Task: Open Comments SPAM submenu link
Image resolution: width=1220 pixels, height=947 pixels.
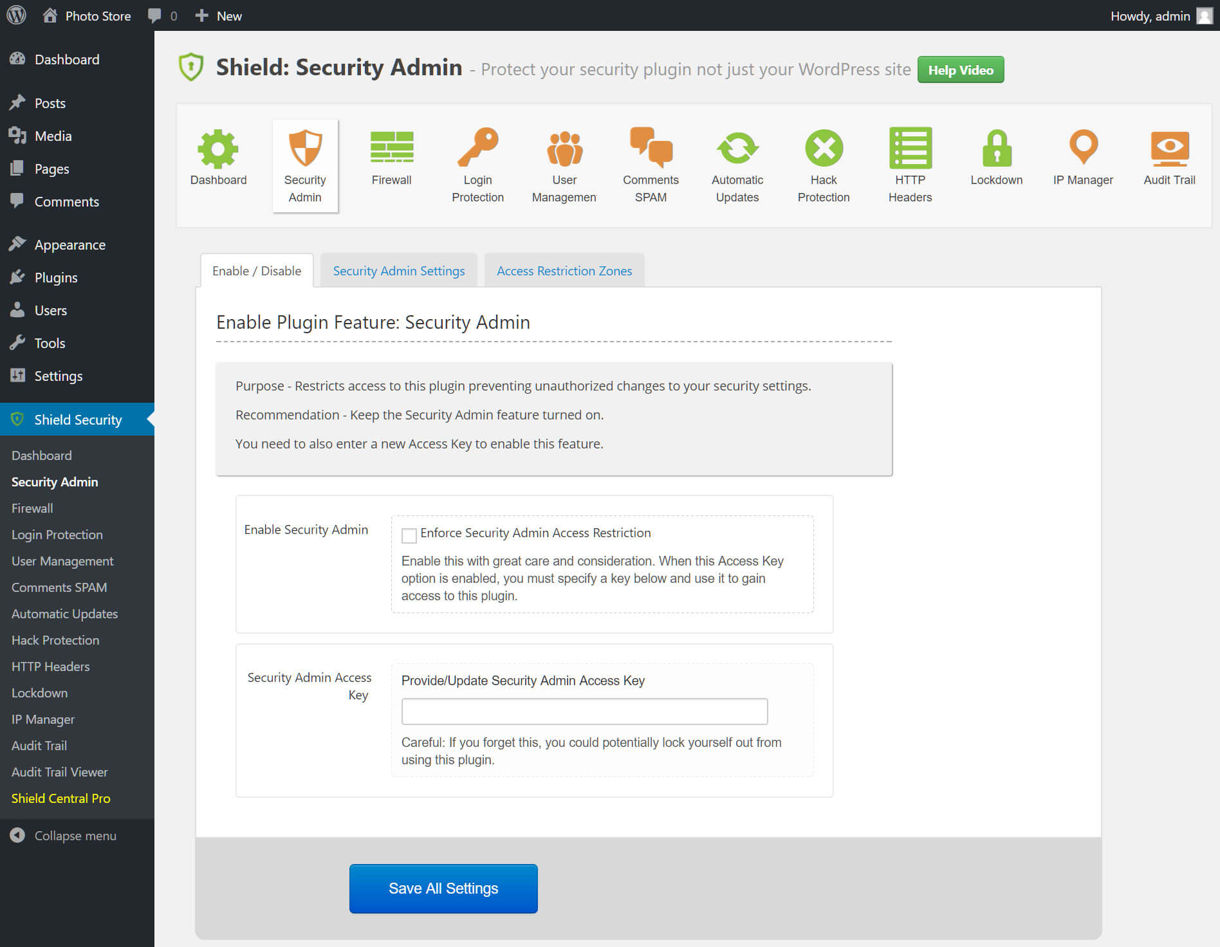Action: [x=59, y=587]
